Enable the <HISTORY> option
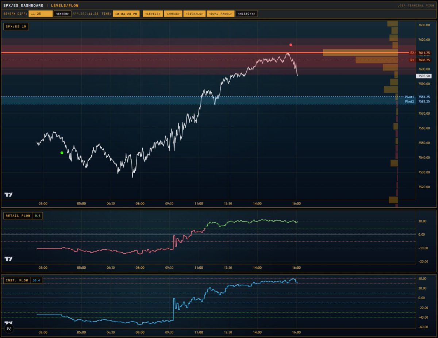The image size is (438, 338). (246, 14)
